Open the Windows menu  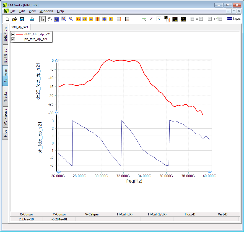pos(46,11)
